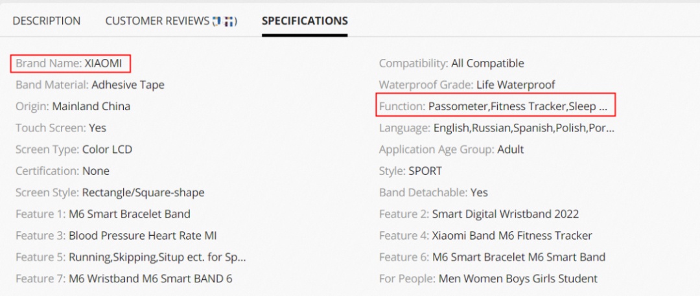Screen dimensions: 700x296
Task: Select the Origin Mainland China row
Action: point(73,106)
